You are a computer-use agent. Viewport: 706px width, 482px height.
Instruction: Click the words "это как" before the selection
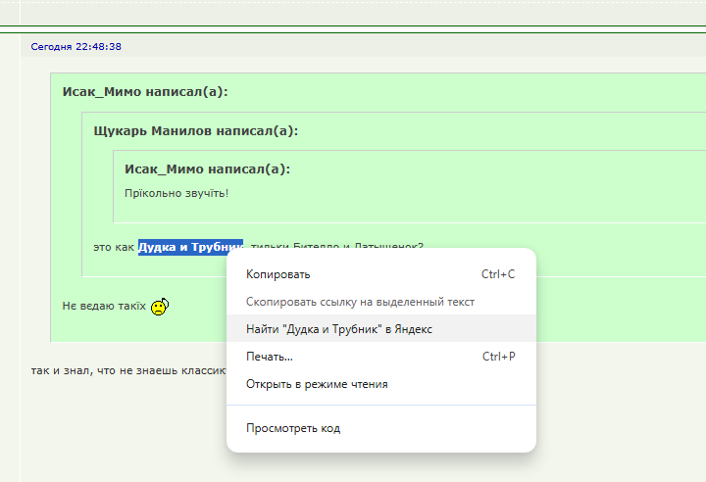114,247
